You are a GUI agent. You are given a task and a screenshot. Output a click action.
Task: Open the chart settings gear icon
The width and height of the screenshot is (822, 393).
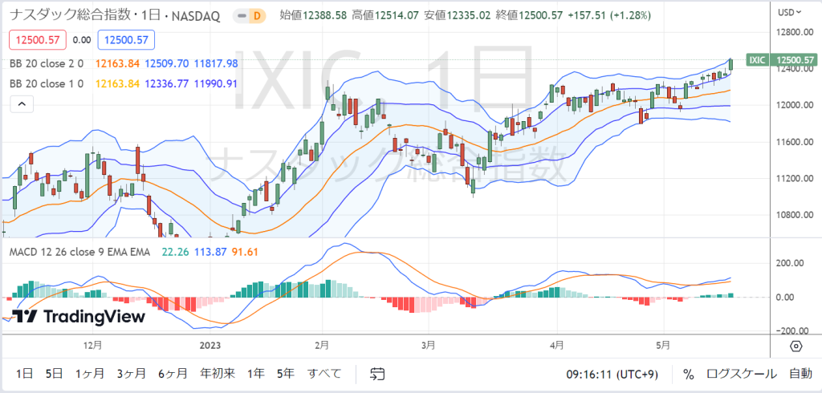796,346
